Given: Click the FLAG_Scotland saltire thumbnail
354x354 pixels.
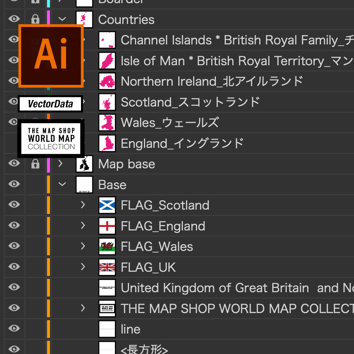Looking at the screenshot, I should click(107, 205).
